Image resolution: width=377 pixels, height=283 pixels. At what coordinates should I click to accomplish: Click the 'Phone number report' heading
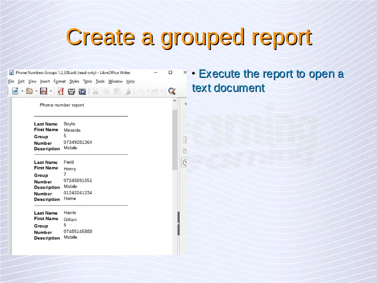62,105
